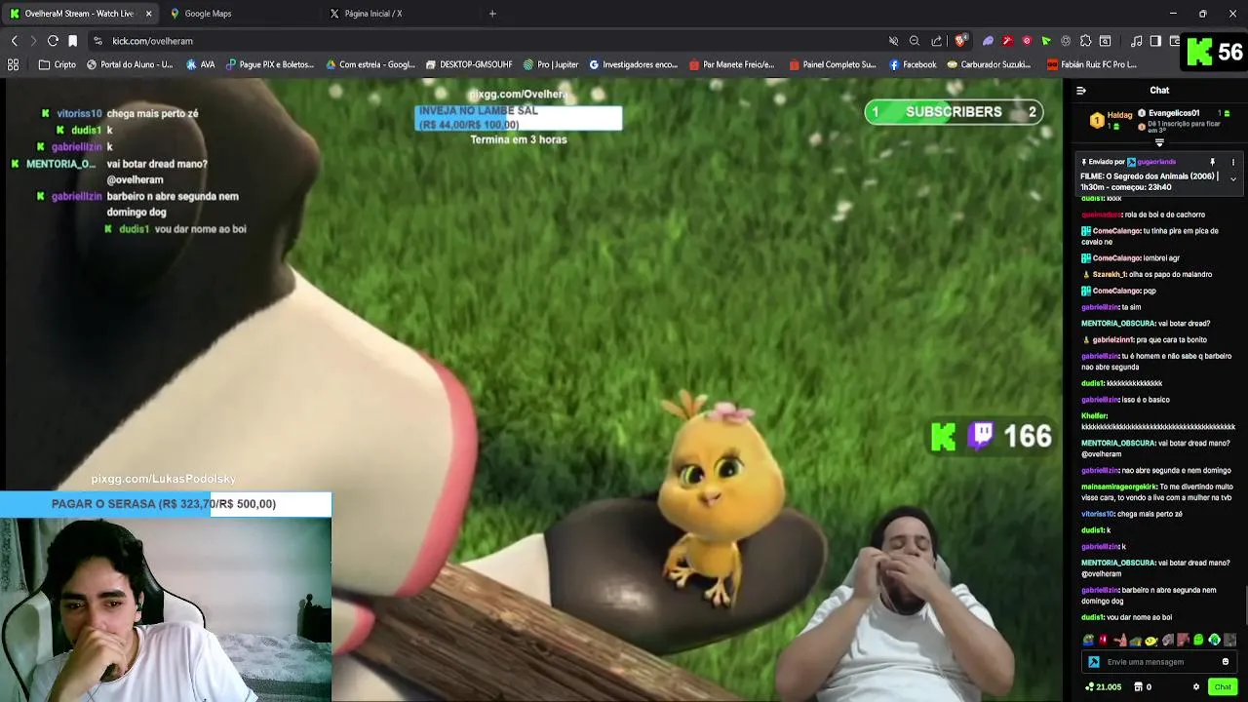Open the purple cloud extension

tap(988, 41)
